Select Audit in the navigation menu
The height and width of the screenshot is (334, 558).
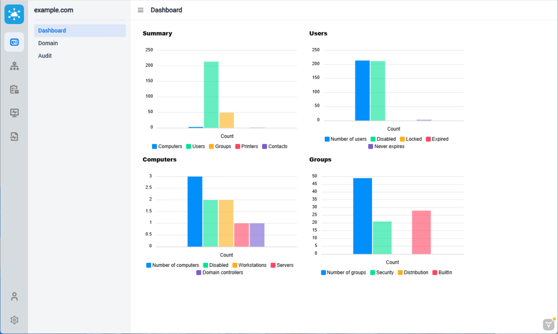(x=45, y=56)
